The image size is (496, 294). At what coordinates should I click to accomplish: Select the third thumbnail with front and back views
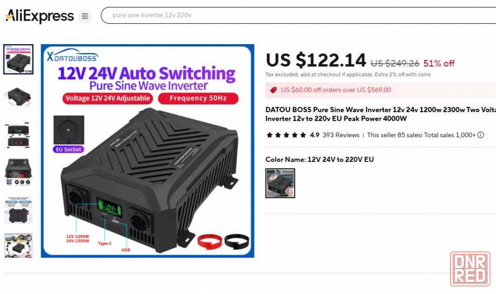[18, 135]
